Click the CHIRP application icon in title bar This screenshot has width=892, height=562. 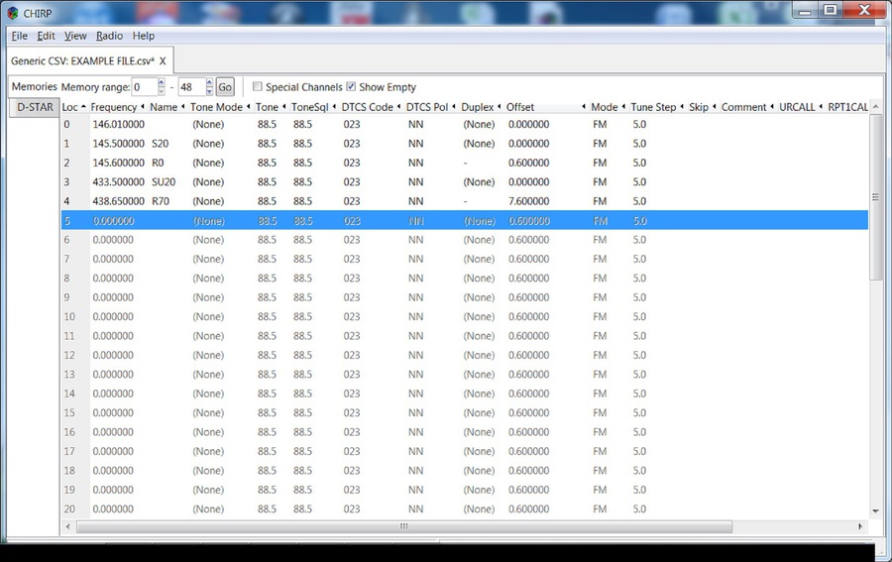tap(12, 13)
